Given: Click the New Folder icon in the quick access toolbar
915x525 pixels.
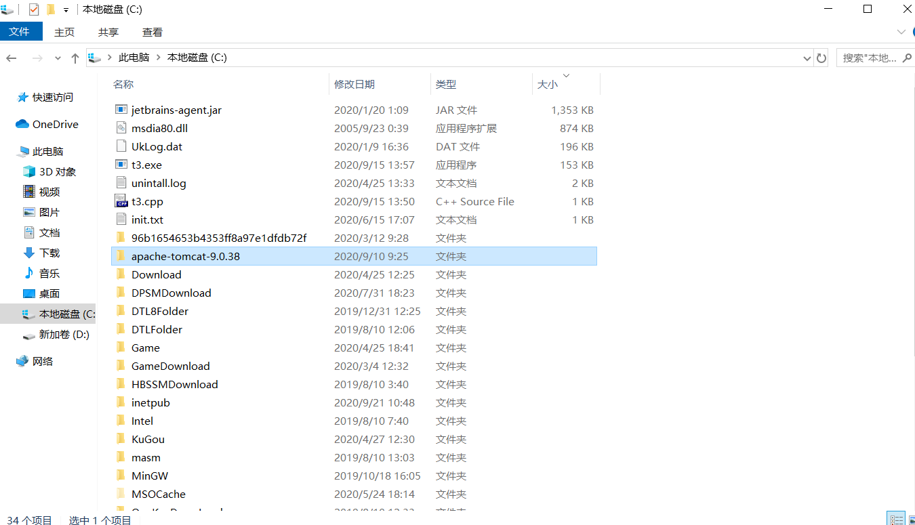Looking at the screenshot, I should click(x=51, y=9).
